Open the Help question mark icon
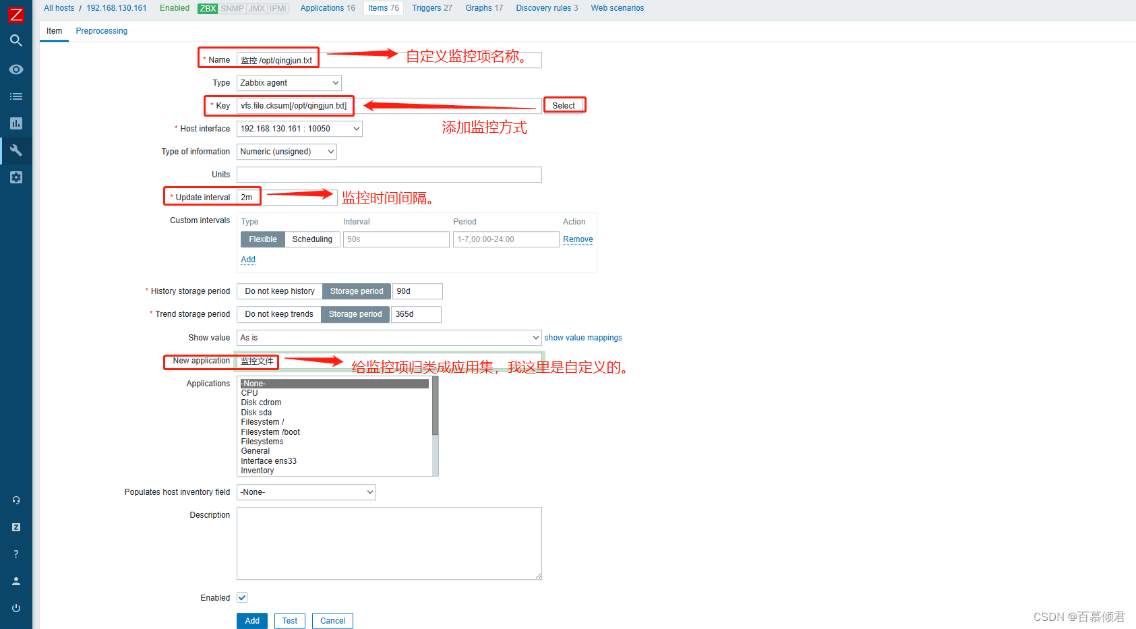The height and width of the screenshot is (629, 1136). (x=16, y=554)
